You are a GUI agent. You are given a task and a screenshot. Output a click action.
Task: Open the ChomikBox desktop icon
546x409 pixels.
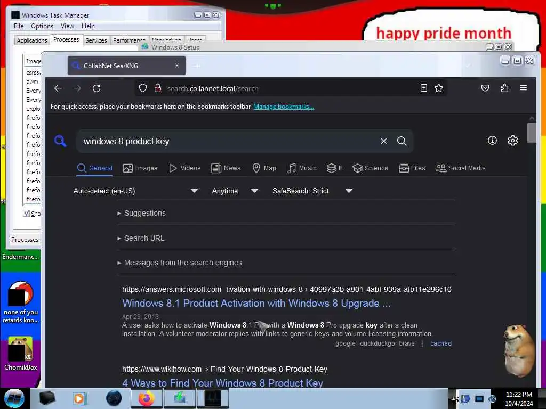click(x=21, y=354)
